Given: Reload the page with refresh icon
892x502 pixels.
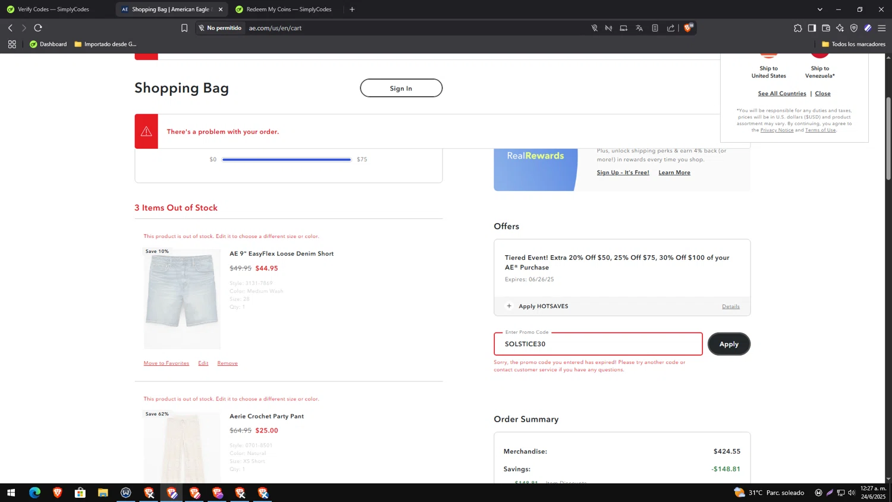Looking at the screenshot, I should (38, 28).
